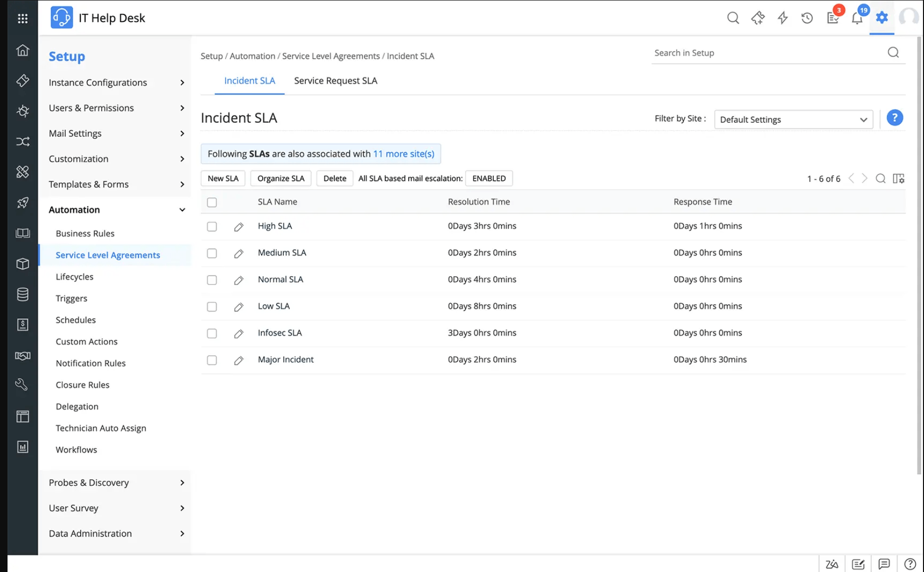924x572 pixels.
Task: Check the select-all checkbox in table header
Action: (212, 202)
